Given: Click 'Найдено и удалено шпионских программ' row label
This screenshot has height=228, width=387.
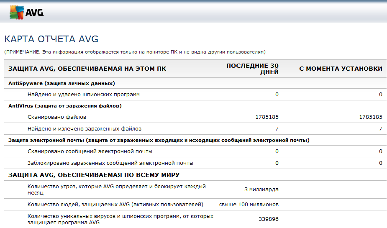Looking at the screenshot, I should click(x=84, y=95).
